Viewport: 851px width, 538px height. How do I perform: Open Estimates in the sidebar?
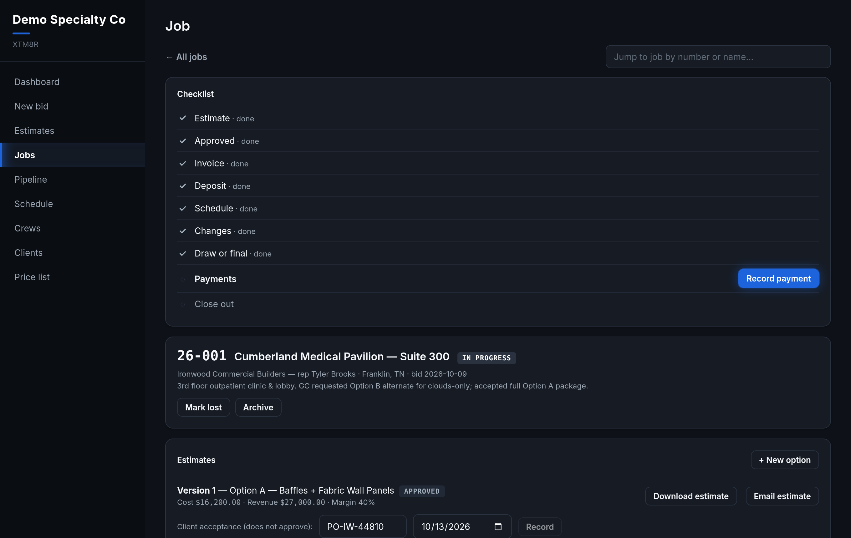tap(73, 131)
